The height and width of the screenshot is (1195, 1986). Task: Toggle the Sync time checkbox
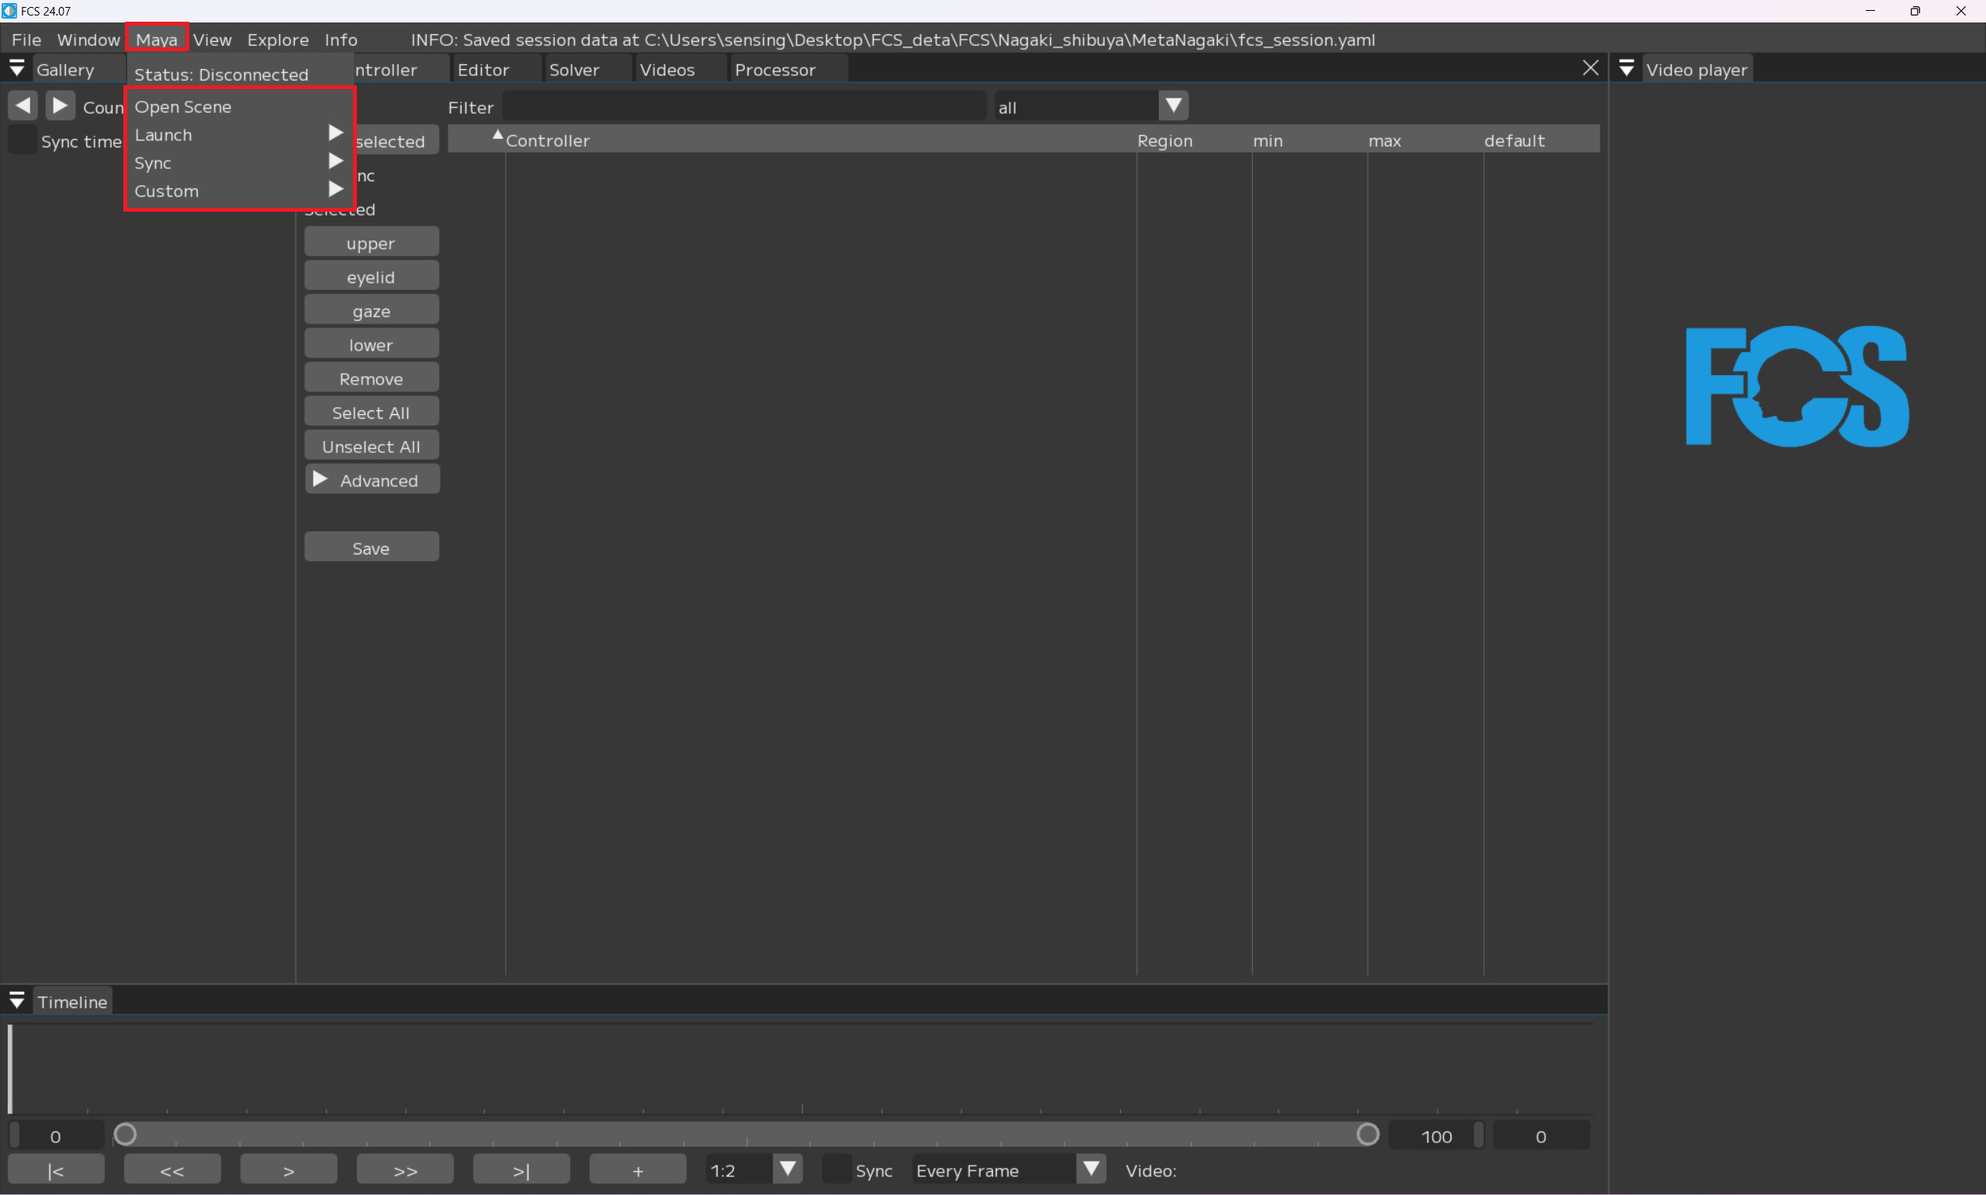point(22,141)
